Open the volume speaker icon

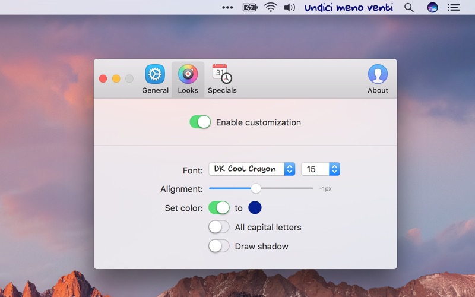289,8
